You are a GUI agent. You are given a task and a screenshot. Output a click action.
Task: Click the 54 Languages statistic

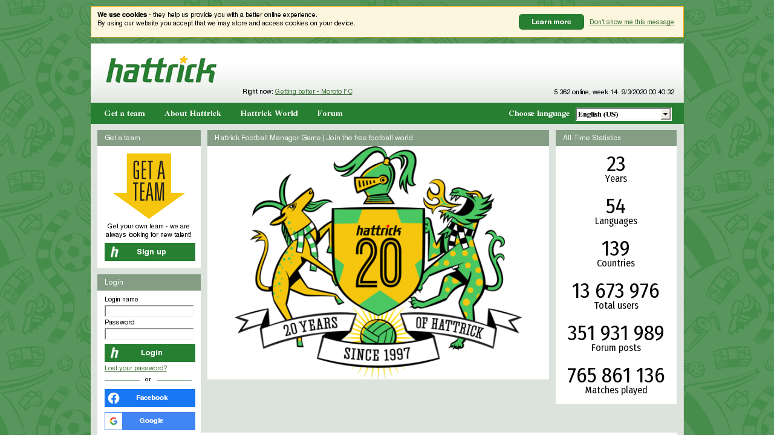point(616,211)
